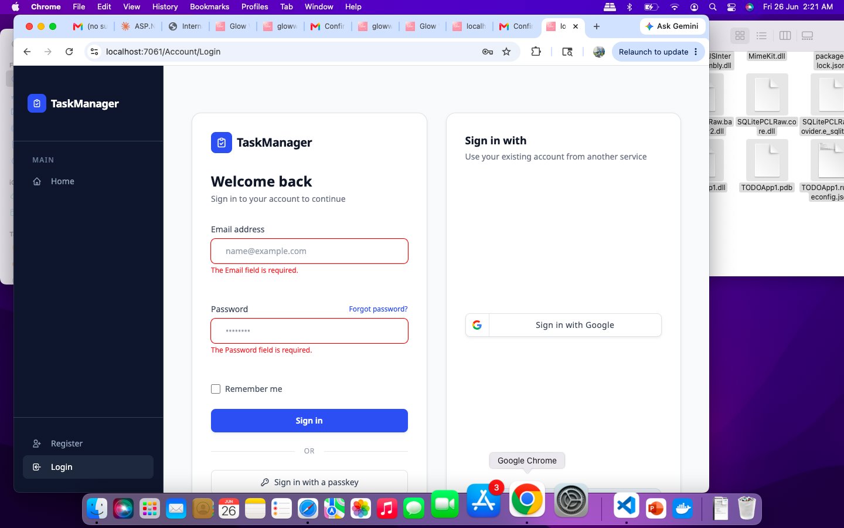The width and height of the screenshot is (844, 528).
Task: Open the File menu
Action: click(79, 7)
